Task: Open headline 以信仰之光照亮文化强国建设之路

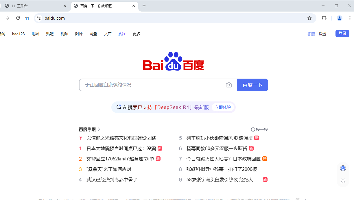Action: [x=121, y=138]
